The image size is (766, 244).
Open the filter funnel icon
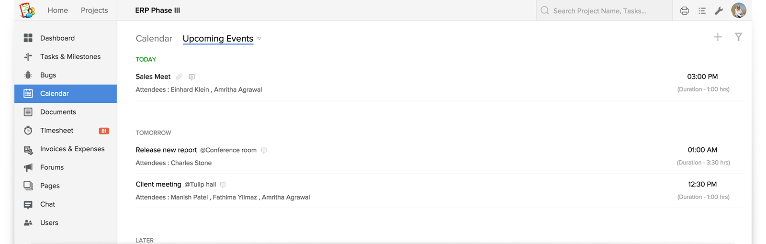739,37
